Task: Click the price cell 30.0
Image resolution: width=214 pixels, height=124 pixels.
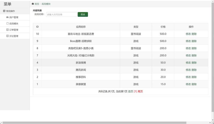Action: (x=163, y=70)
